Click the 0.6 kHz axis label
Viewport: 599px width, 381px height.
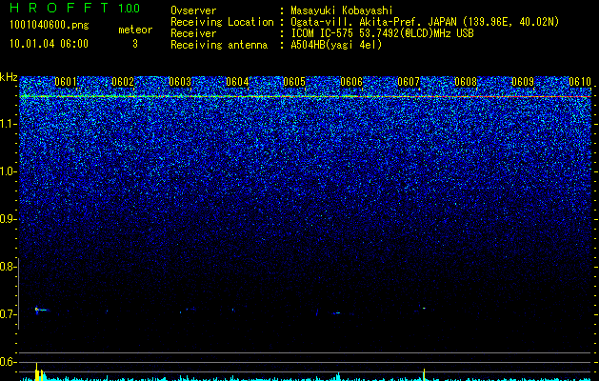(x=8, y=362)
